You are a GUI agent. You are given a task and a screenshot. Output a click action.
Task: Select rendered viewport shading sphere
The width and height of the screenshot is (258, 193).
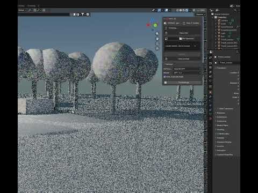point(187,10)
